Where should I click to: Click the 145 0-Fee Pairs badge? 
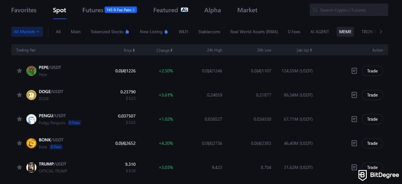pyautogui.click(x=121, y=10)
